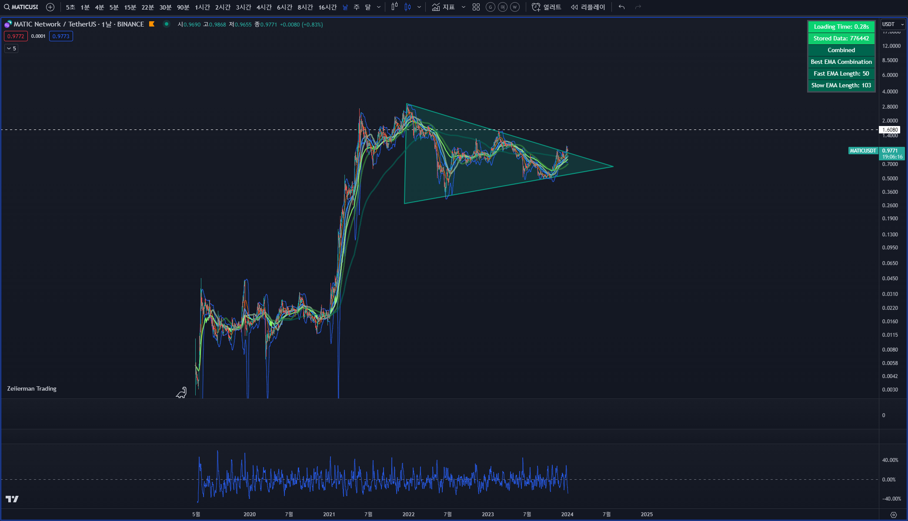Screen dimensions: 908x521
Task: Click the blue buy price 0.9773 button
Action: tap(61, 37)
